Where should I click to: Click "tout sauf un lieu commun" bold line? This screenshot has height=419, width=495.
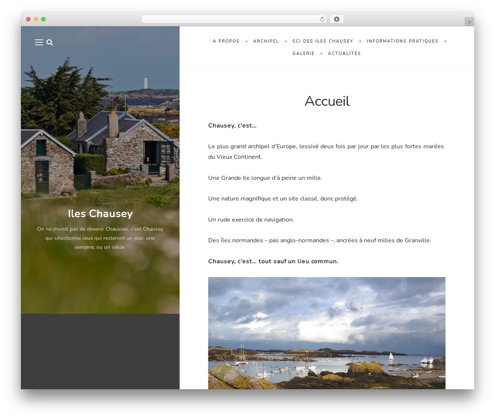pyautogui.click(x=273, y=261)
